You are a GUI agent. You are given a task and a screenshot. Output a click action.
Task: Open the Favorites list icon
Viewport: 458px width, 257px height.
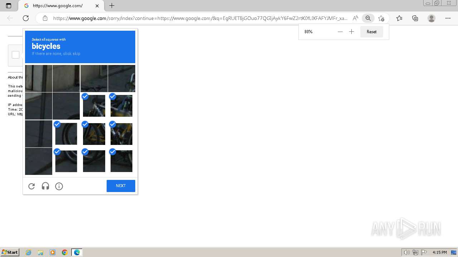[399, 18]
